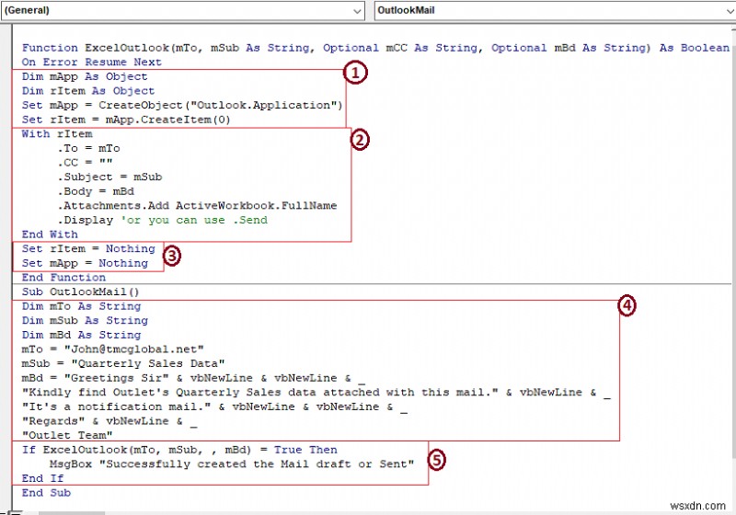Click the 'Dim rItem As Object' line

click(87, 90)
